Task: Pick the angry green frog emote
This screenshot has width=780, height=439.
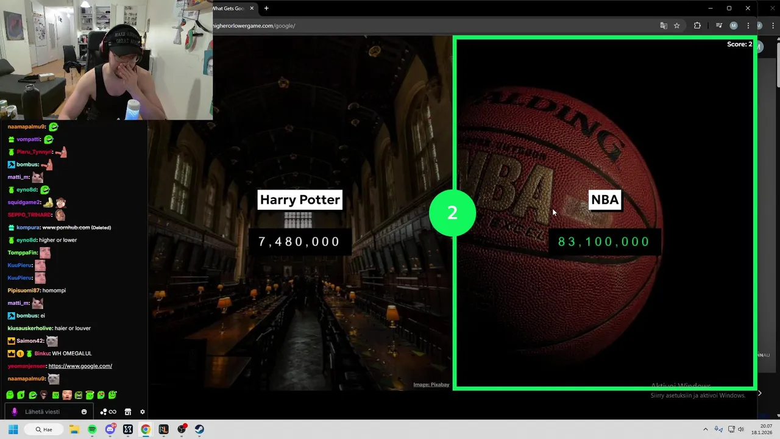Action: [78, 395]
